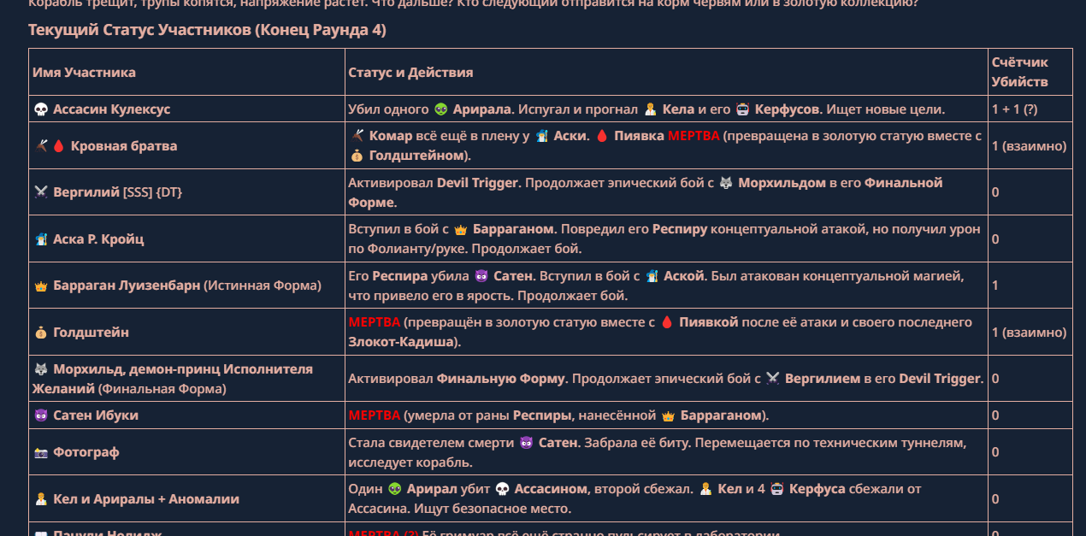Viewport: 1086px width, 536px height.
Task: Click the devil emoji beside Сатен Ибуки name
Action: click(40, 415)
